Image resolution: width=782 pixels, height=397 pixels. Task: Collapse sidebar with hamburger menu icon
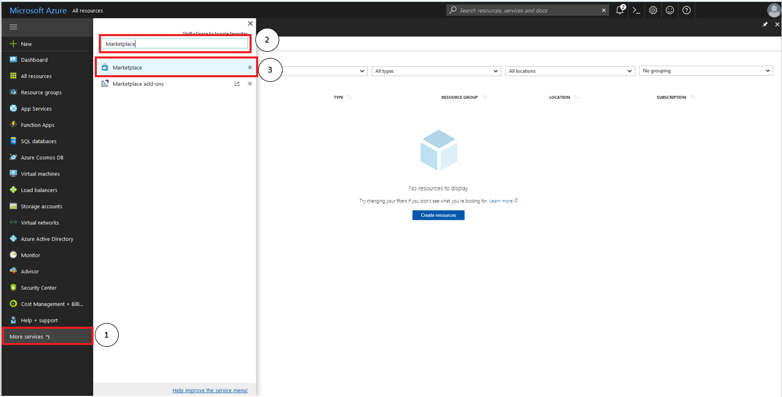13,27
